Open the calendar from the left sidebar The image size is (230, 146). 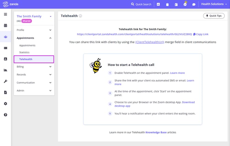point(5,25)
